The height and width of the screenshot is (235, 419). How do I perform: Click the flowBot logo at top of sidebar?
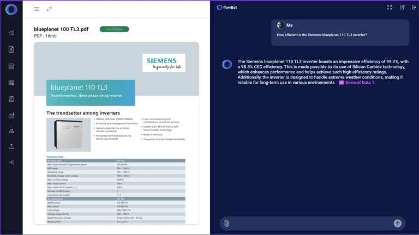tap(11, 9)
